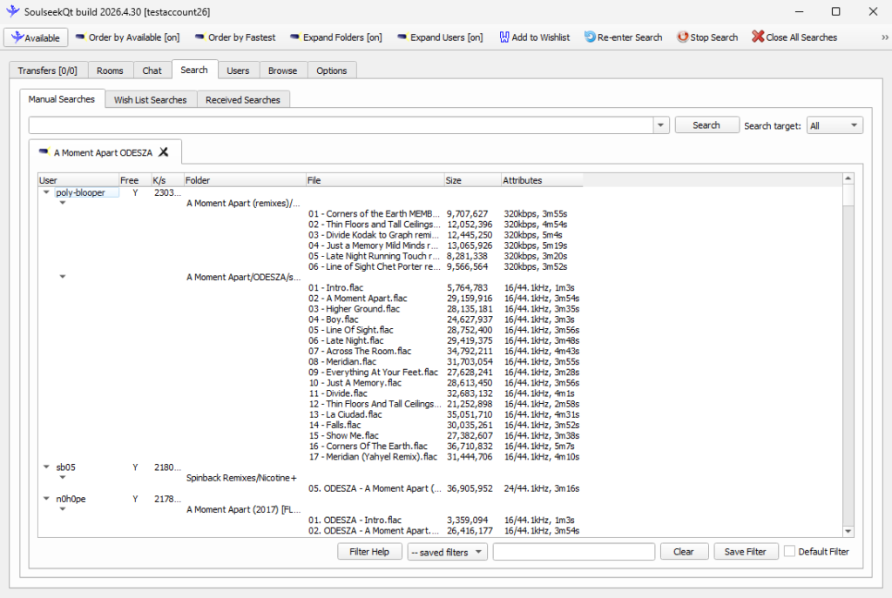The width and height of the screenshot is (892, 598).
Task: Select 01 - Corners of the Earth MEMB file
Action: (x=375, y=214)
